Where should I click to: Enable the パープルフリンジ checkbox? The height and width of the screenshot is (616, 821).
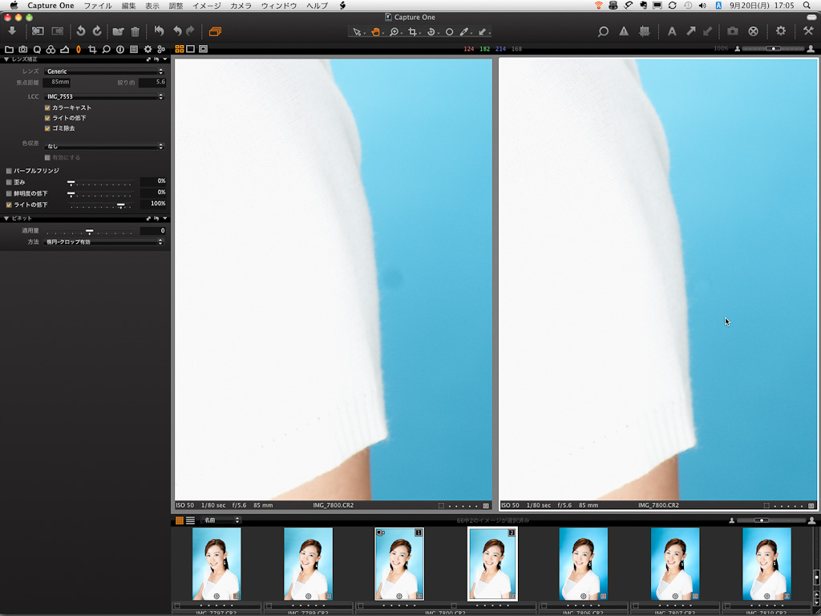(9, 171)
